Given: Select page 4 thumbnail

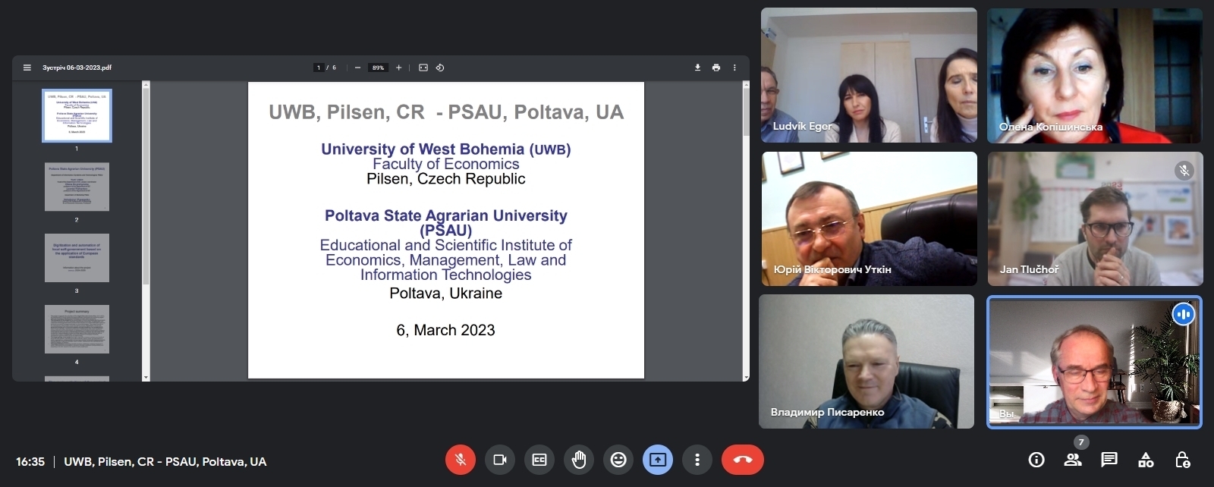Looking at the screenshot, I should pos(77,329).
